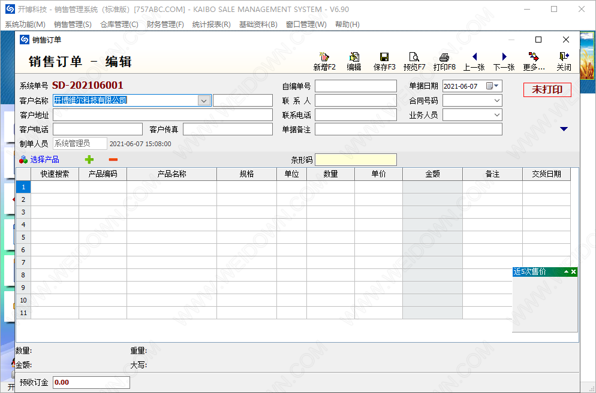Click the 新增F2 new order icon

(x=324, y=61)
